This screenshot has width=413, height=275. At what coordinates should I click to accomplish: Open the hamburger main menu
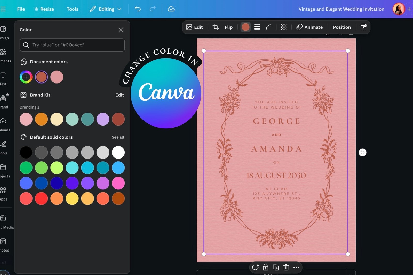coord(3,9)
